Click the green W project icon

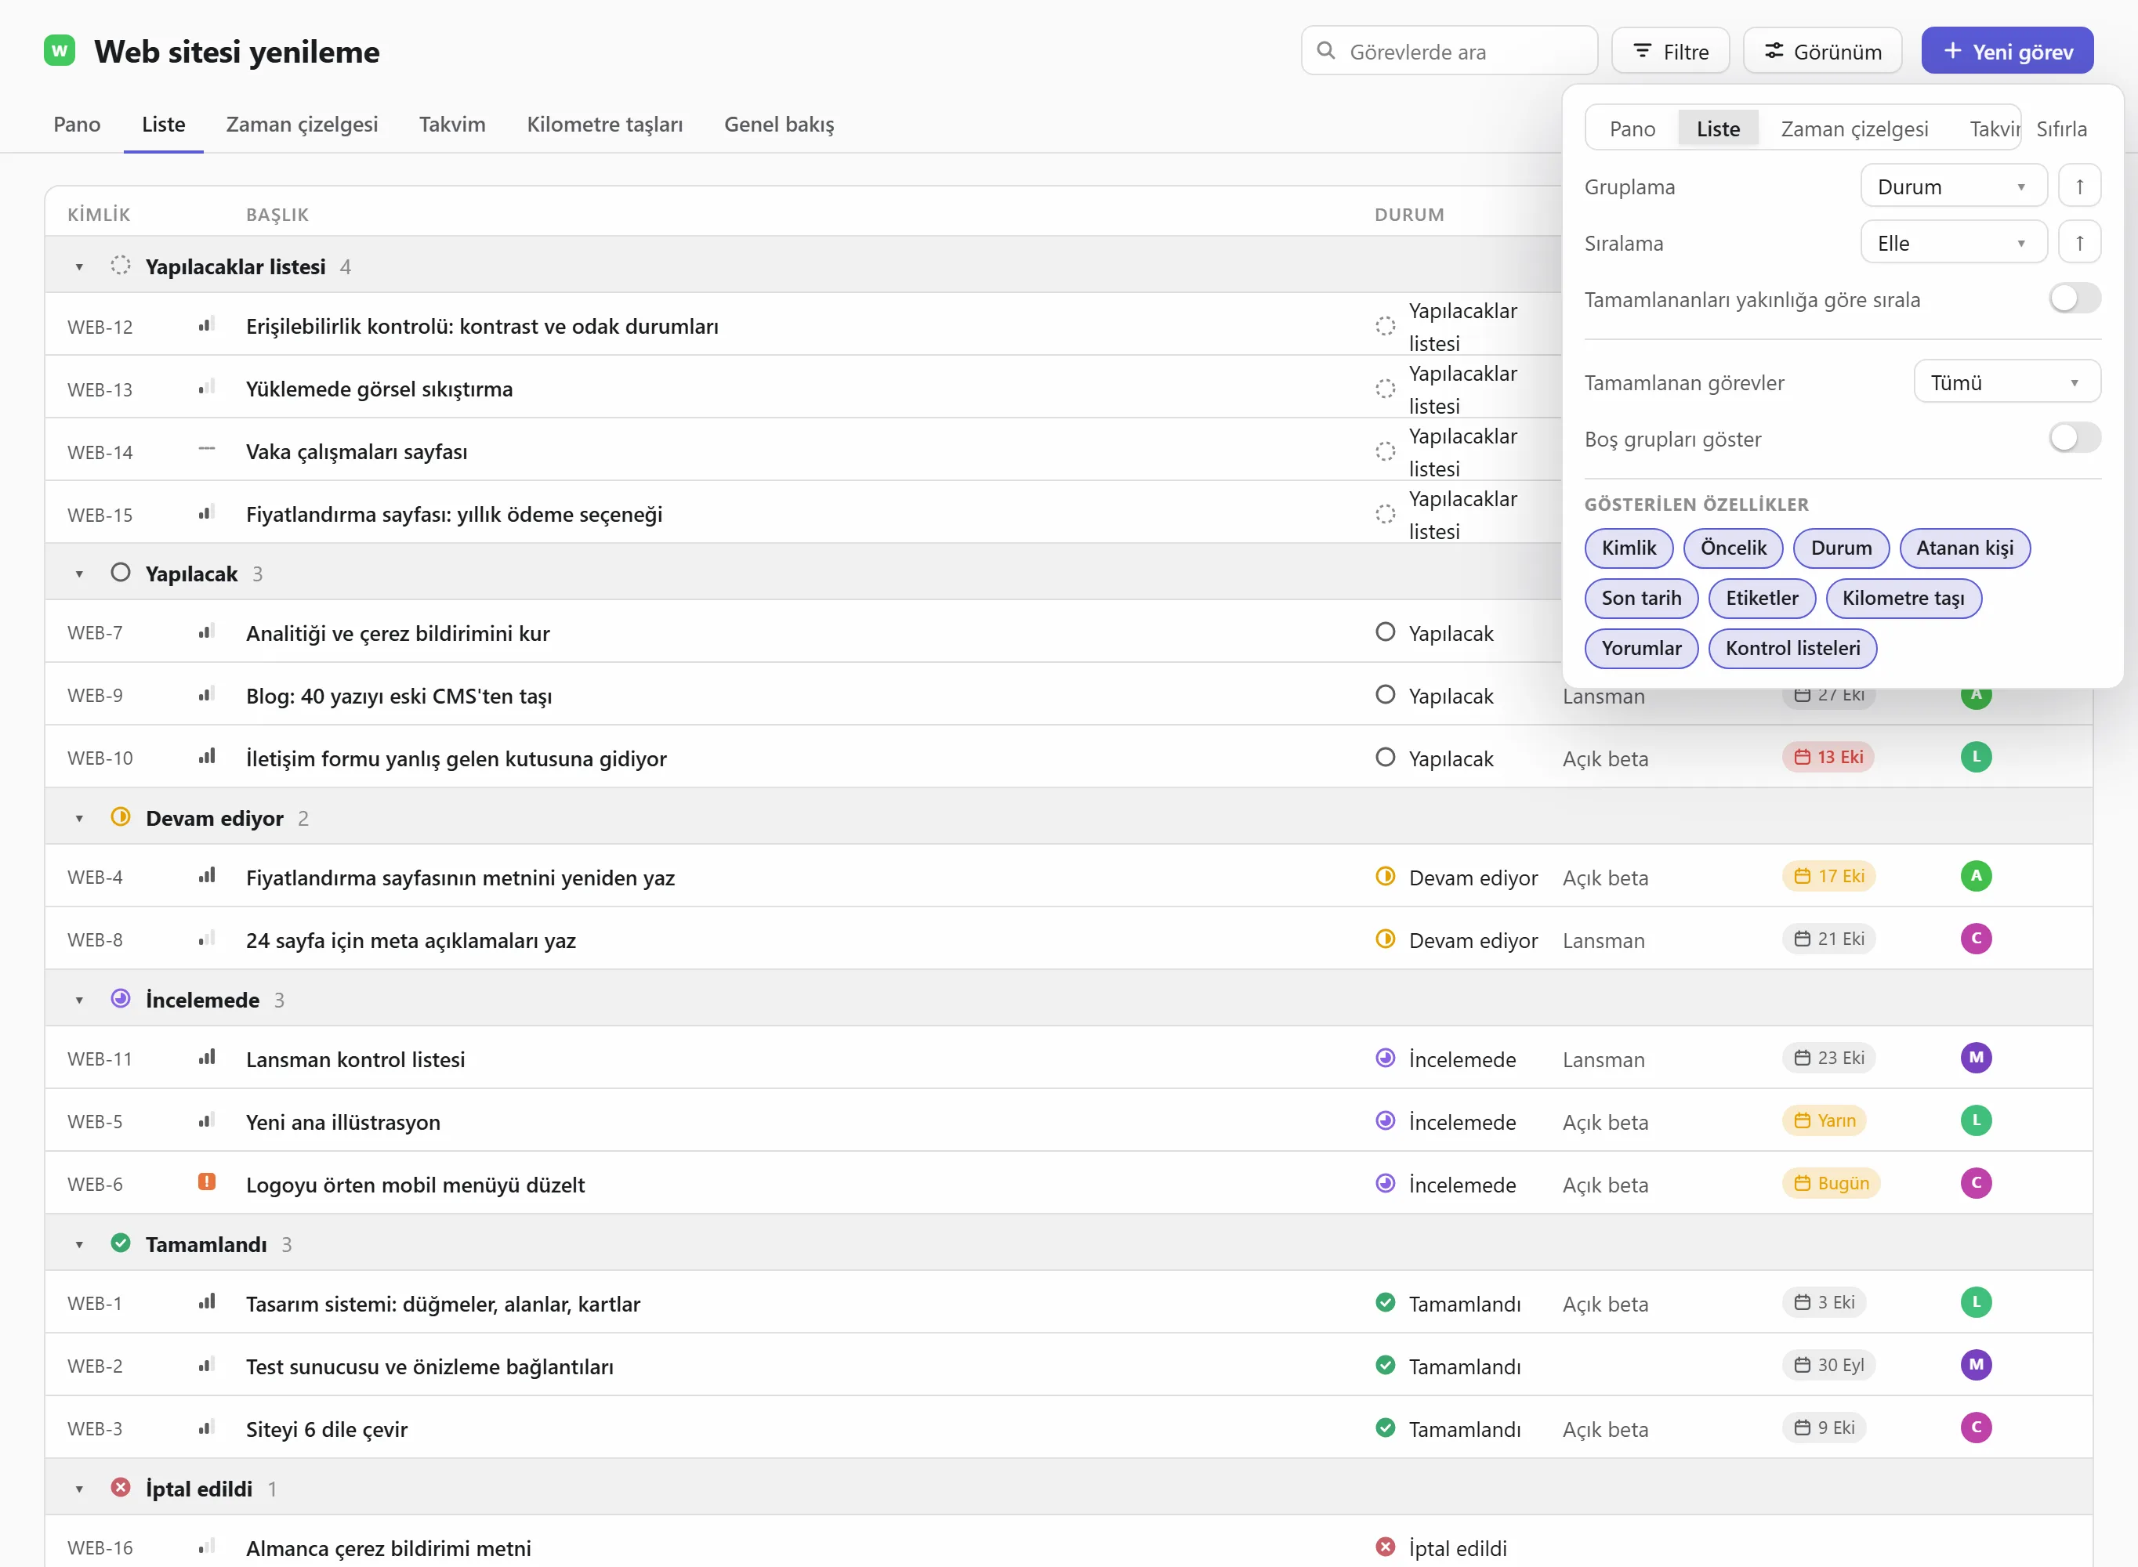click(x=60, y=50)
